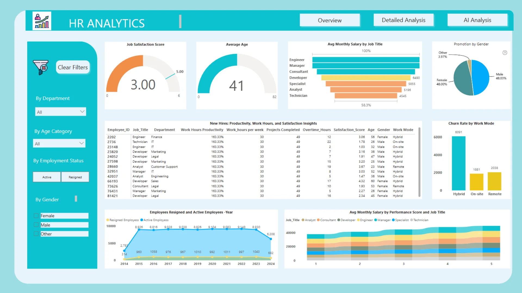Click the clear filter funnel icon
This screenshot has height=293, width=522.
tap(41, 67)
